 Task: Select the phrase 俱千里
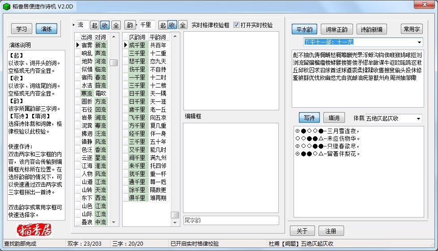[137, 198]
